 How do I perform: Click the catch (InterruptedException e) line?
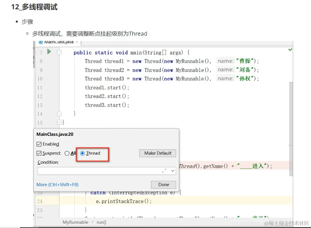pyautogui.click(x=133, y=193)
